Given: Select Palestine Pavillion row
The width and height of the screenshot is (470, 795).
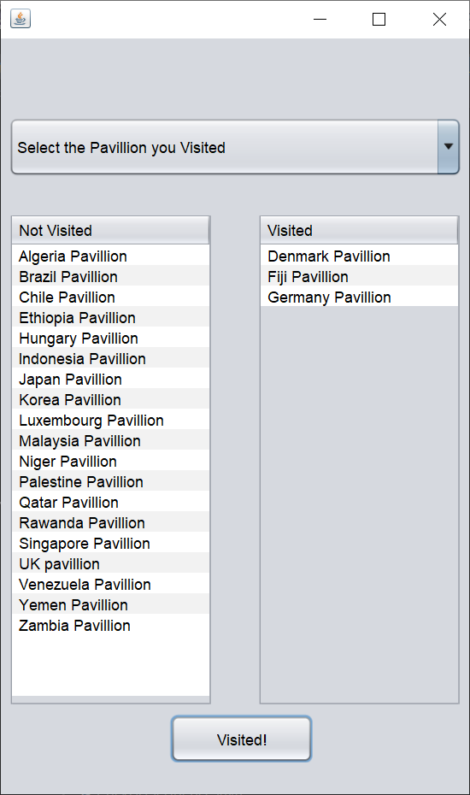Looking at the screenshot, I should [110, 481].
